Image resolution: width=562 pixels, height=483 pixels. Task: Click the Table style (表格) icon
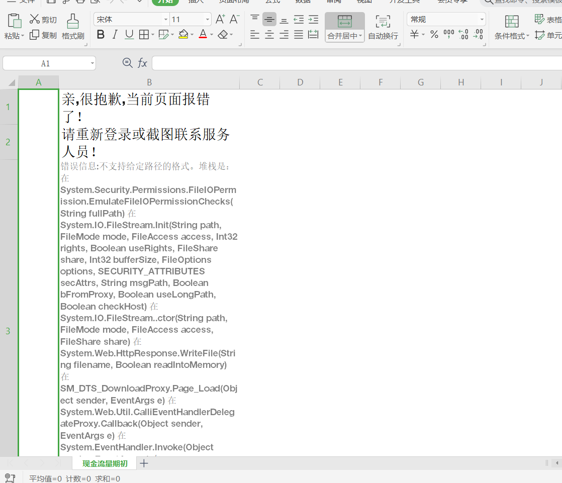point(539,19)
